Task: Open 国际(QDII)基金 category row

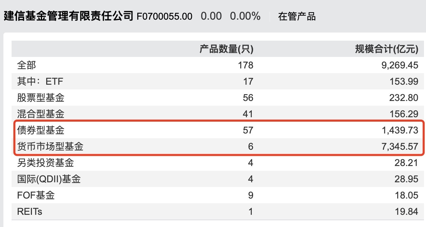Action: tap(217, 179)
